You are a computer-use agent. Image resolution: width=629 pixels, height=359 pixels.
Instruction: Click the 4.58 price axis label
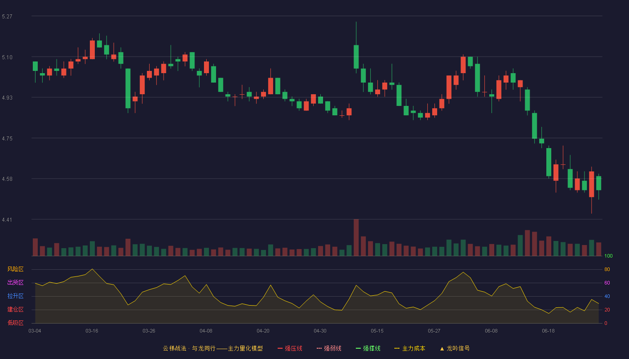(7, 179)
